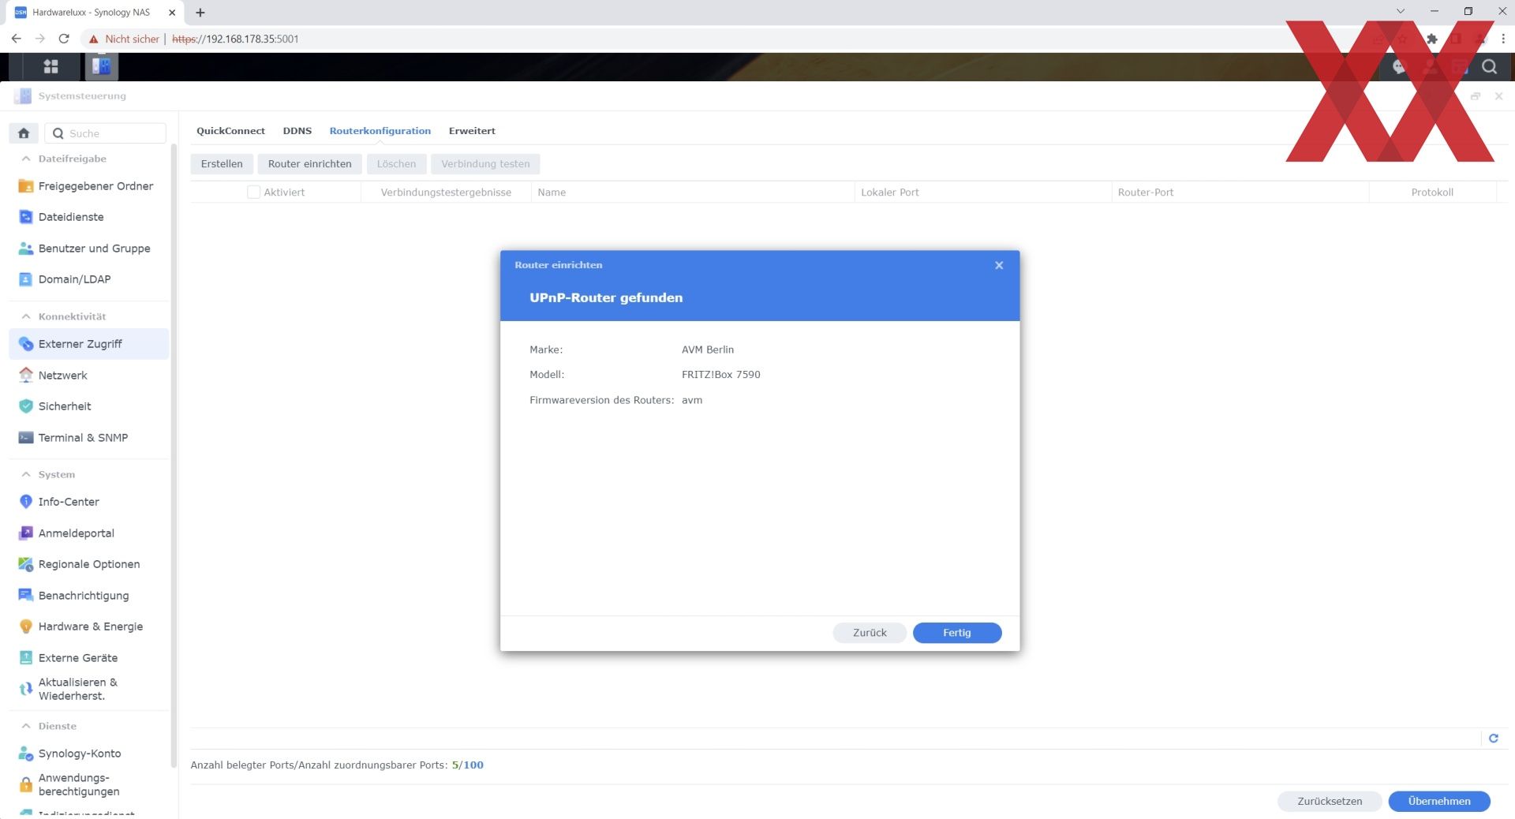The width and height of the screenshot is (1515, 819).
Task: Click the Zurück button in the dialog
Action: [870, 633]
